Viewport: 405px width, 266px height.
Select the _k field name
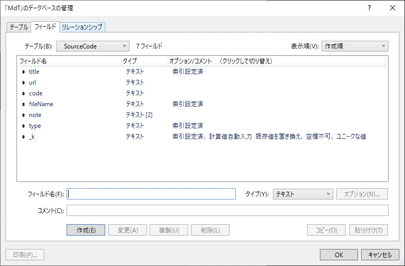pos(32,137)
